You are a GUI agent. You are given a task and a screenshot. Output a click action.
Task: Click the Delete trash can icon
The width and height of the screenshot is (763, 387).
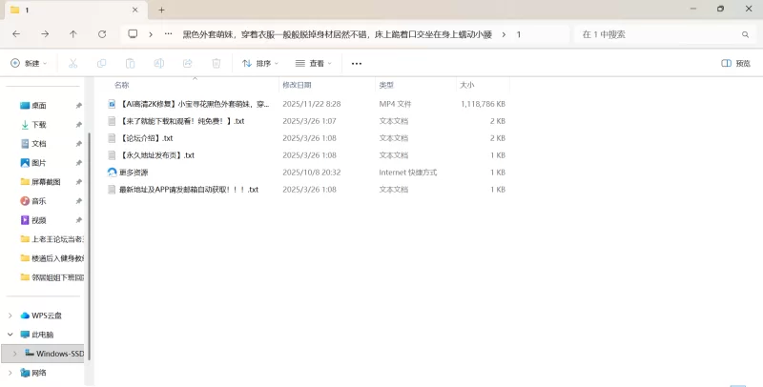tap(217, 63)
